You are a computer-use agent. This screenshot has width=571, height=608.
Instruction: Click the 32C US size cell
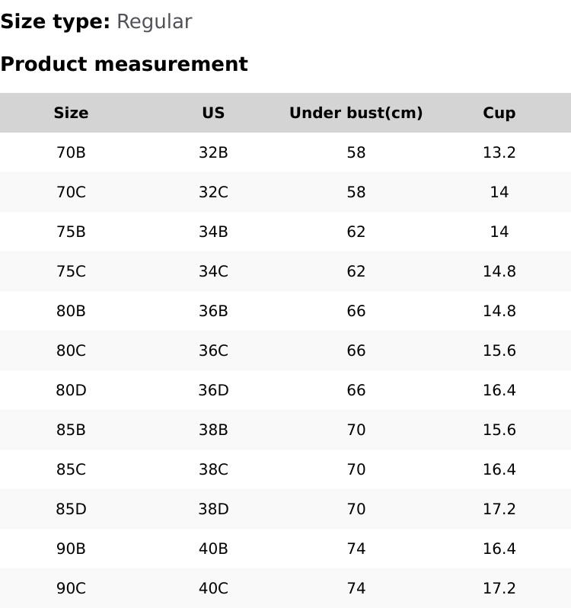[213, 192]
